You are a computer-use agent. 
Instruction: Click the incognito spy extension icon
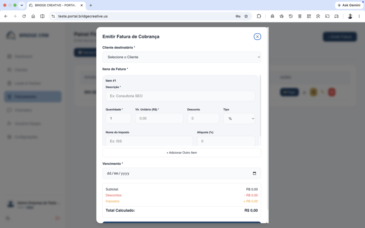272,16
